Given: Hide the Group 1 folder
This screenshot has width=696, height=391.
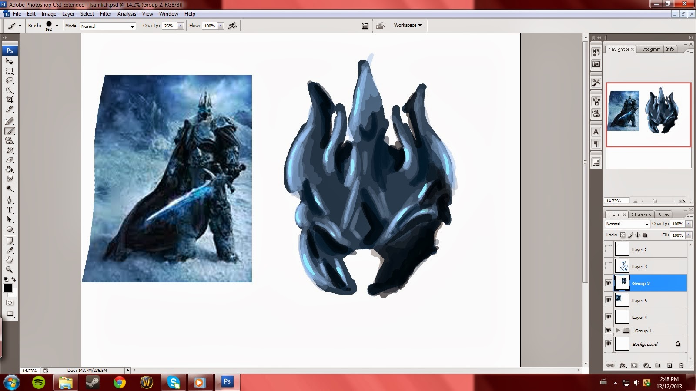Looking at the screenshot, I should (608, 330).
